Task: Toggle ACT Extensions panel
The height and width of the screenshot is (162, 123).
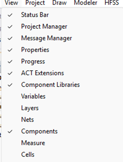Action: 62,73
